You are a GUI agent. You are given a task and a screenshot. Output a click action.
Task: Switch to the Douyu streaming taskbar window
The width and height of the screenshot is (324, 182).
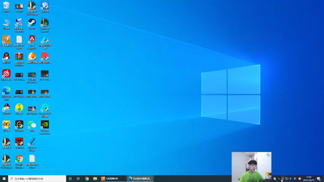point(113,178)
